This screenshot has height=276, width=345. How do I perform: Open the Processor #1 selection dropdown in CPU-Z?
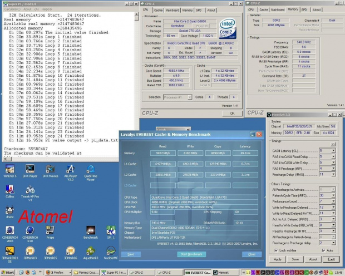click(x=190, y=97)
